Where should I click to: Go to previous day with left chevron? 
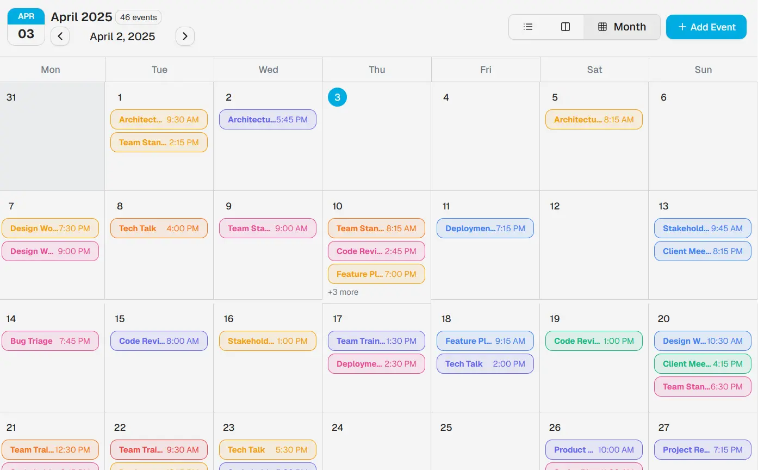[60, 36]
